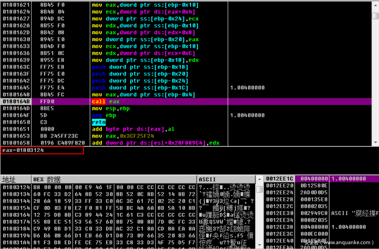Select dump address 01803124
This screenshot has height=249, width=379.
[x=17, y=187]
